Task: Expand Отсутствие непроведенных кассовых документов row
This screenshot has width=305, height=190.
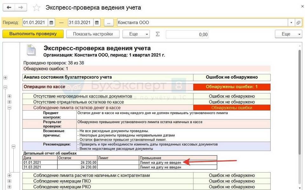Action: coord(9,96)
